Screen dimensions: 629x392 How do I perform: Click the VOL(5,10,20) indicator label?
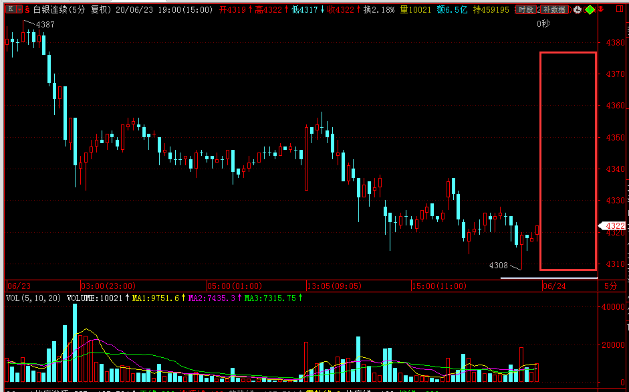point(33,298)
